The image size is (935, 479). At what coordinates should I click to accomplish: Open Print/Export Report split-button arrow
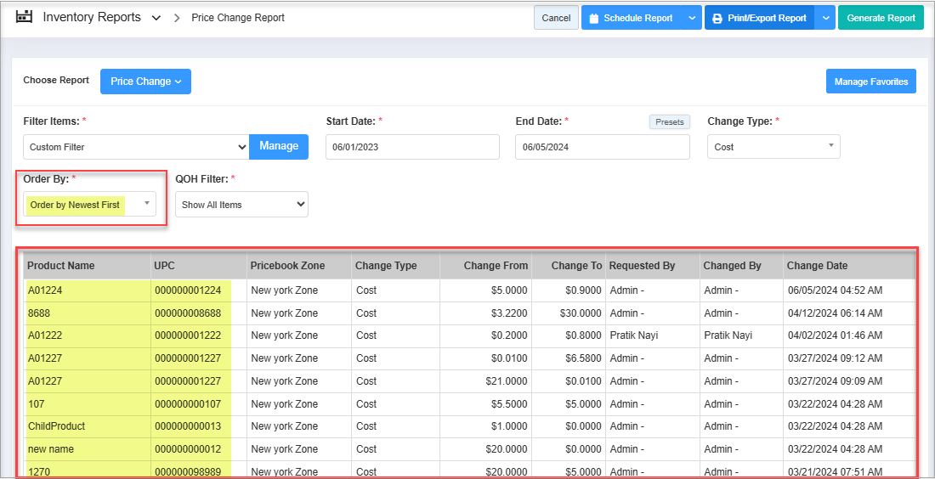point(824,18)
